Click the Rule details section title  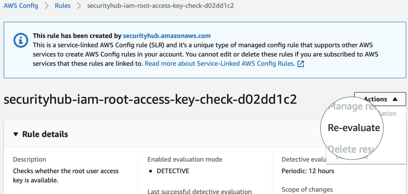pyautogui.click(x=45, y=134)
